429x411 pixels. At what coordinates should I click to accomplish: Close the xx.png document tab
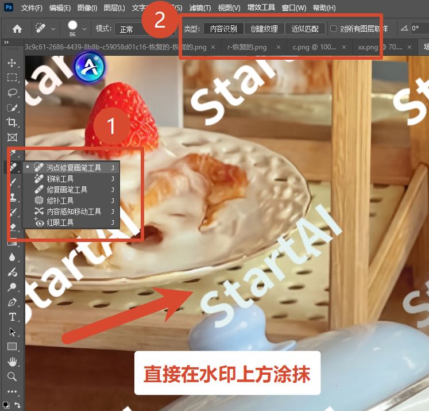pyautogui.click(x=409, y=47)
